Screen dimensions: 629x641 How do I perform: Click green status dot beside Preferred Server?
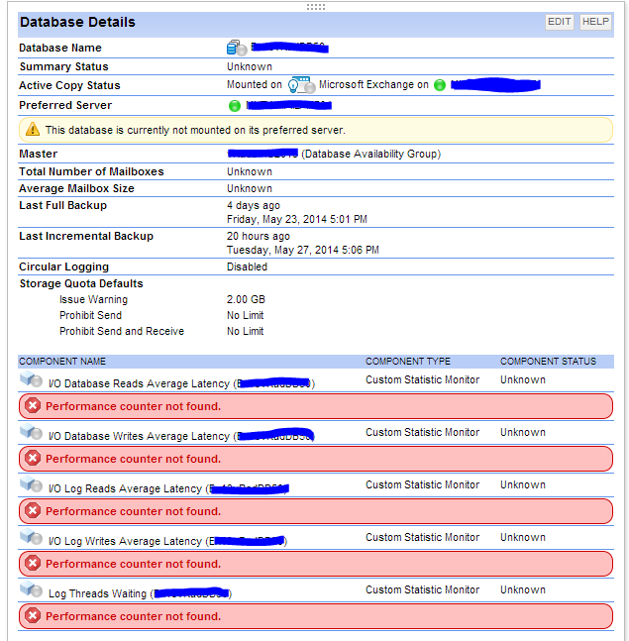click(x=235, y=106)
